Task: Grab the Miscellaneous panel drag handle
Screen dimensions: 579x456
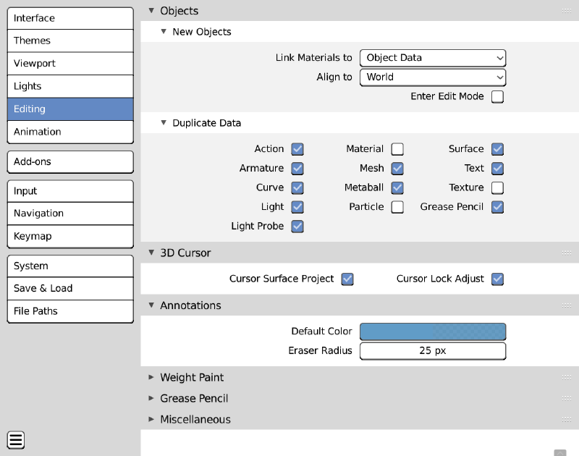Action: [x=567, y=419]
